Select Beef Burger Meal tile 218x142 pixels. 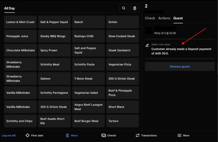coord(89,121)
